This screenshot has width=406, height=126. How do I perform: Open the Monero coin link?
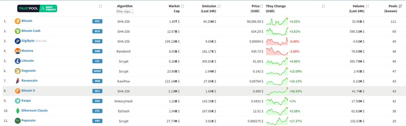pyautogui.click(x=27, y=51)
